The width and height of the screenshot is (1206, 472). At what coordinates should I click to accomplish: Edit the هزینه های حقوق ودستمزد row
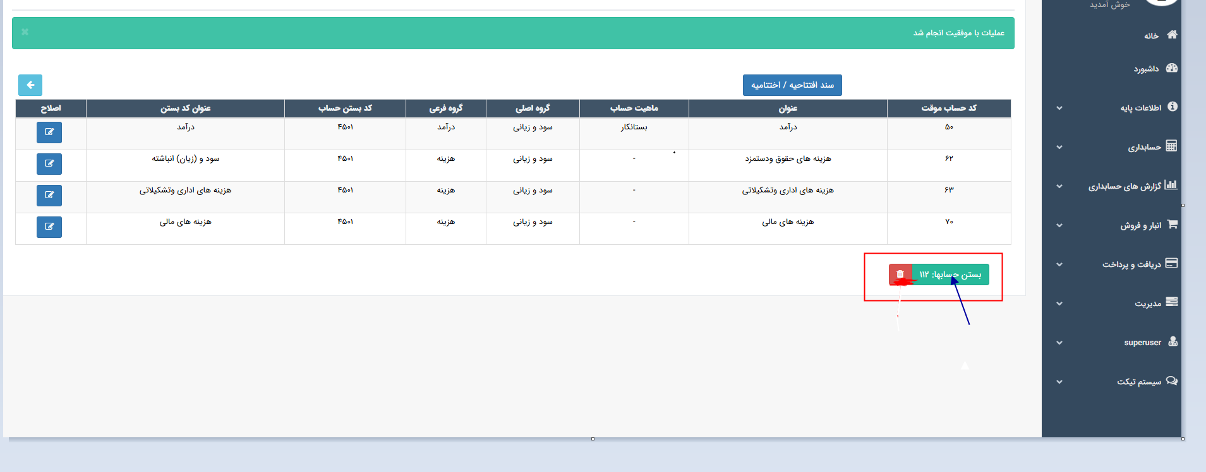coord(49,164)
